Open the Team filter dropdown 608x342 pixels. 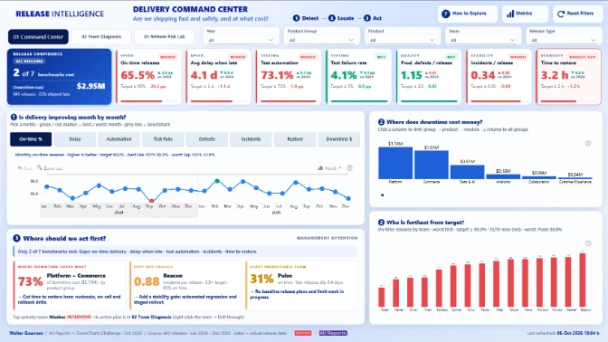[x=482, y=40]
